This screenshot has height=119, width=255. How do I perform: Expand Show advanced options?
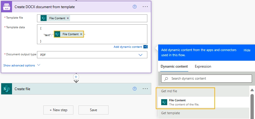19,65
